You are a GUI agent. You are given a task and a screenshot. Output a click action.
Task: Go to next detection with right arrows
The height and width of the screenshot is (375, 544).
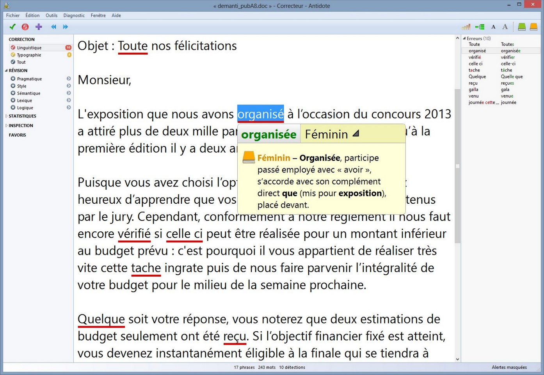pyautogui.click(x=65, y=27)
